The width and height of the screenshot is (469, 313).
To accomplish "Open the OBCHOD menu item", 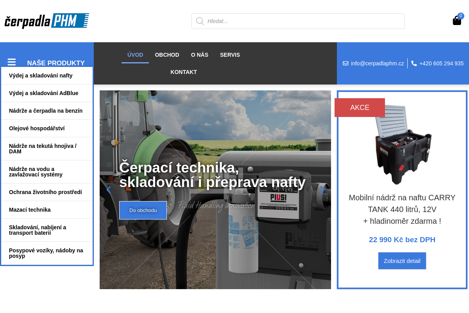I will click(167, 55).
